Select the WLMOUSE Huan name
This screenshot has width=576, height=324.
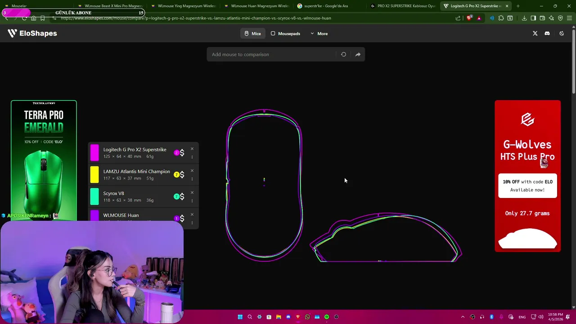coord(121,215)
